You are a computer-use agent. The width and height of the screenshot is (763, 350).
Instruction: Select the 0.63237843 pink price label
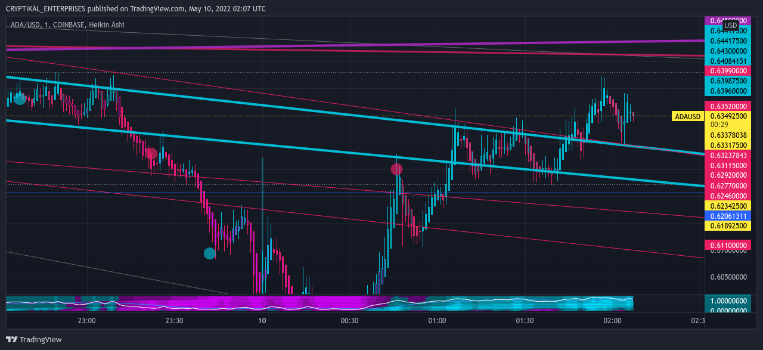click(729, 155)
